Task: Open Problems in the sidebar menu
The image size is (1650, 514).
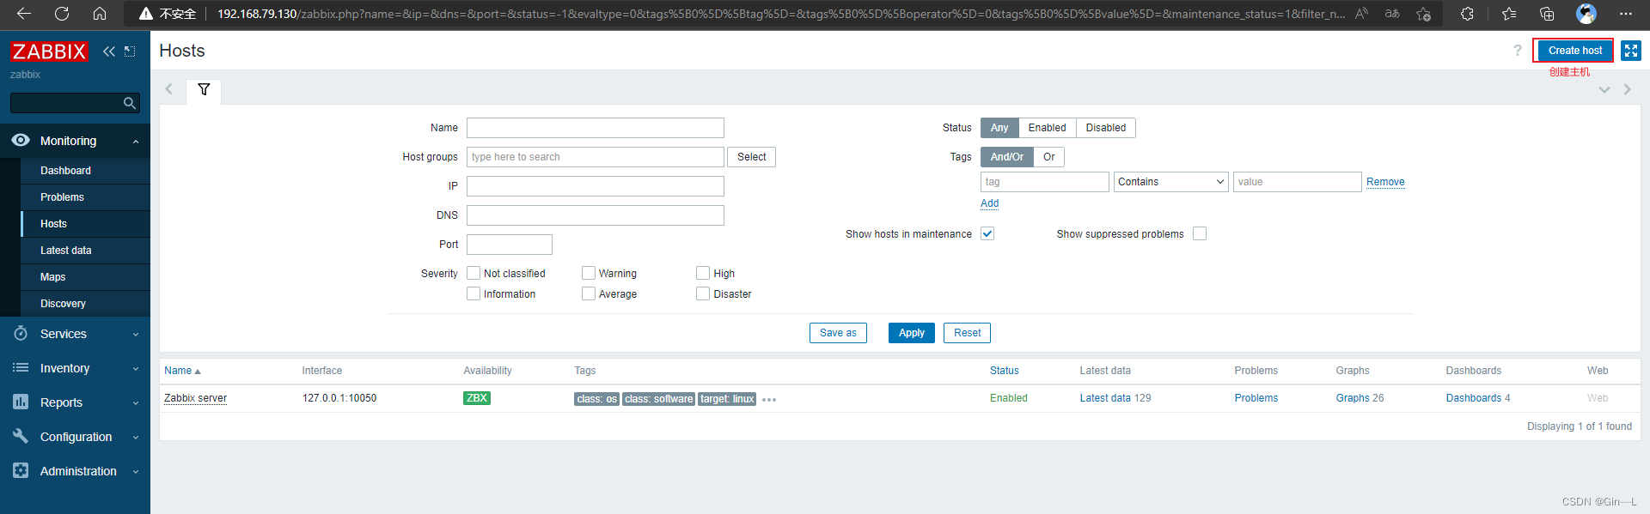Action: [85, 197]
